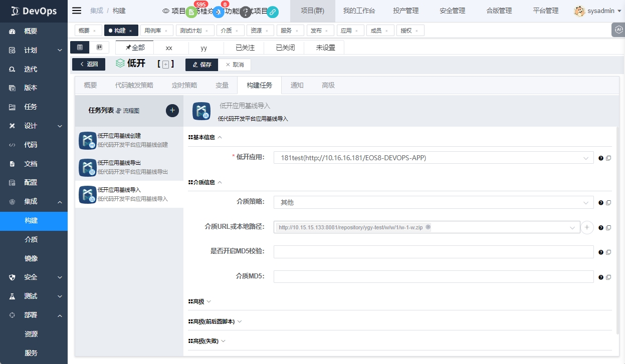This screenshot has width=625, height=364.
Task: Click the copy icon next to 介质MD5 field
Action: point(608,277)
